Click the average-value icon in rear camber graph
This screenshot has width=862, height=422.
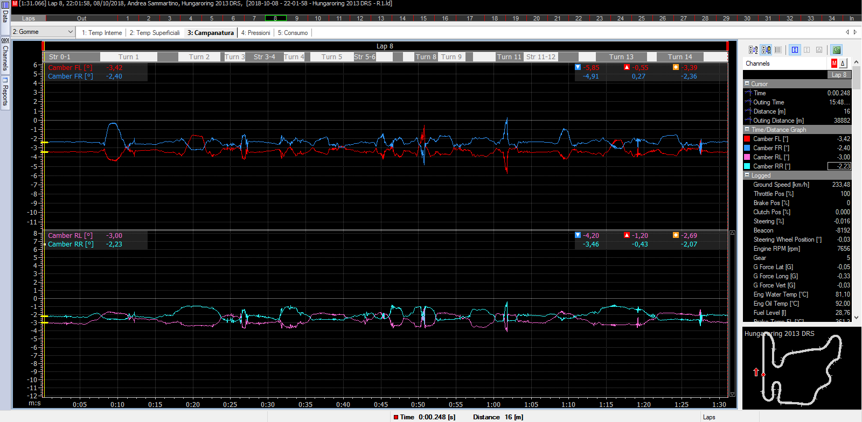[676, 235]
